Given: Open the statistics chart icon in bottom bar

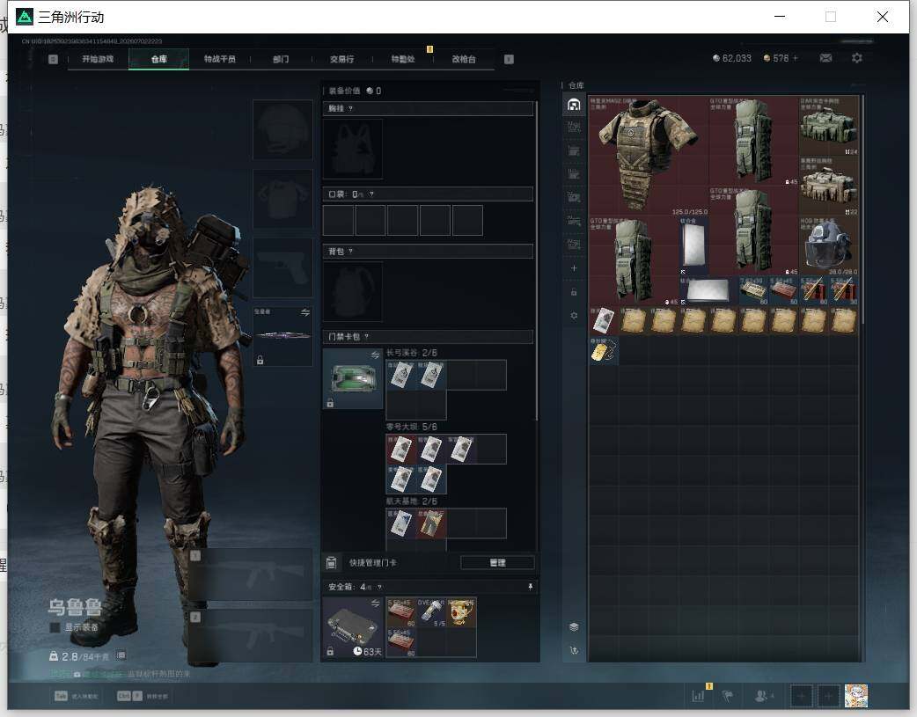Looking at the screenshot, I should coord(698,696).
